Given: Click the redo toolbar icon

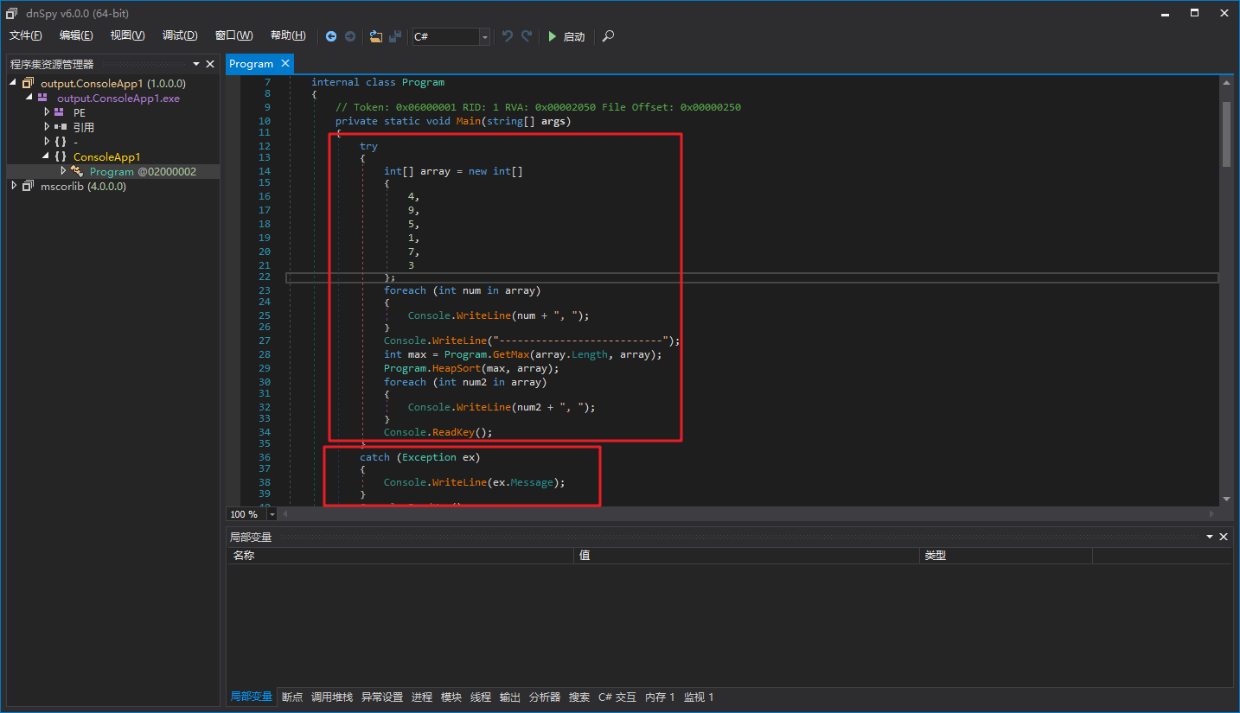Looking at the screenshot, I should [527, 36].
